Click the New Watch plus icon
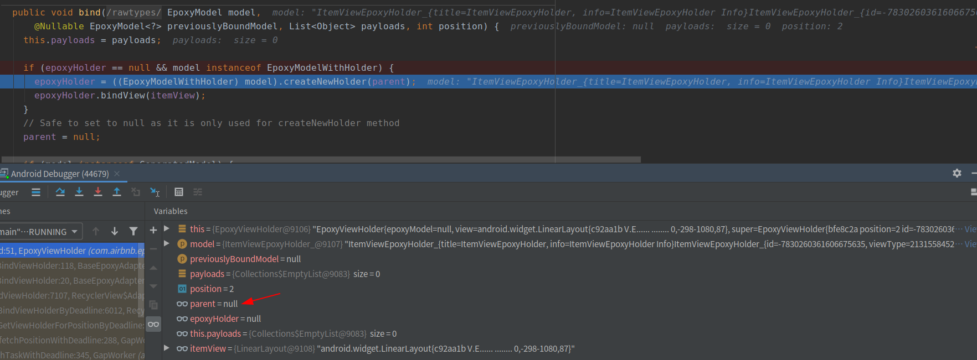 click(x=153, y=230)
